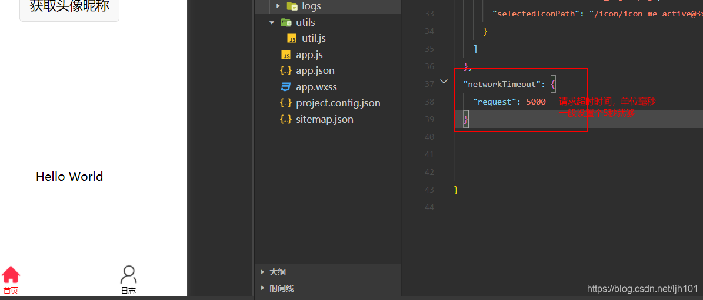This screenshot has width=703, height=300.
Task: Click line number 40 in the gutter
Action: (x=429, y=137)
